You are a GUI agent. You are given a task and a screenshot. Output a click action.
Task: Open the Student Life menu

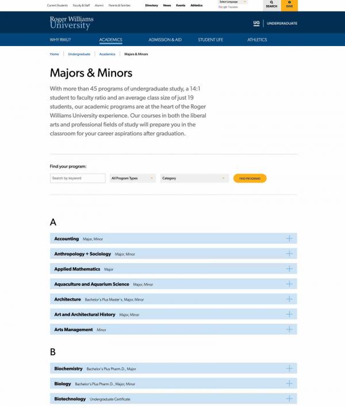click(x=210, y=40)
